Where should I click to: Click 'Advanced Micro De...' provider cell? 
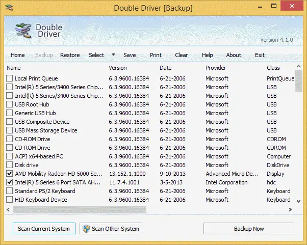pyautogui.click(x=232, y=174)
